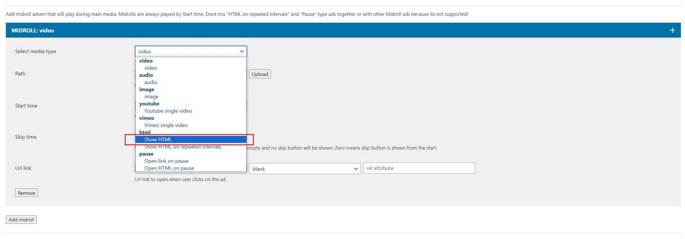Choose the indented 'video' option in list

pyautogui.click(x=151, y=68)
